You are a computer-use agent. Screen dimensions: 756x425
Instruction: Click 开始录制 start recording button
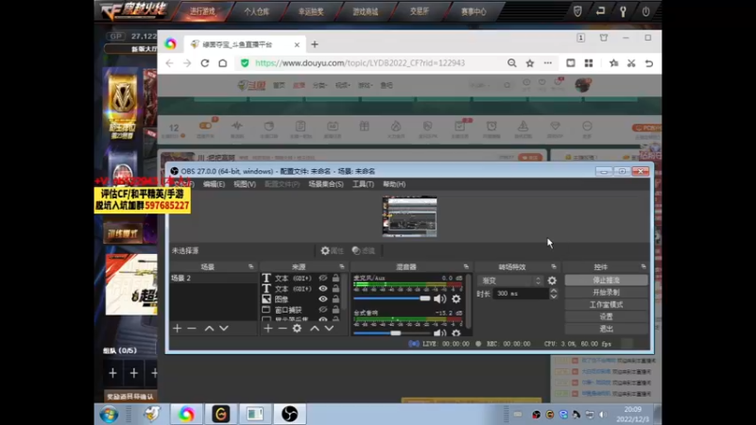(606, 293)
